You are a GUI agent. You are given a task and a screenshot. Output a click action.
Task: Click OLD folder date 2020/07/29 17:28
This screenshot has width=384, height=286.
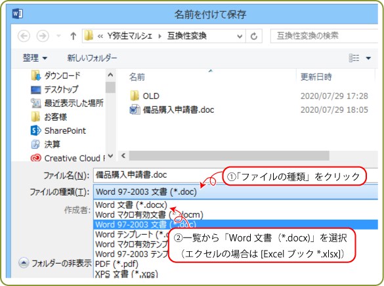pyautogui.click(x=334, y=96)
